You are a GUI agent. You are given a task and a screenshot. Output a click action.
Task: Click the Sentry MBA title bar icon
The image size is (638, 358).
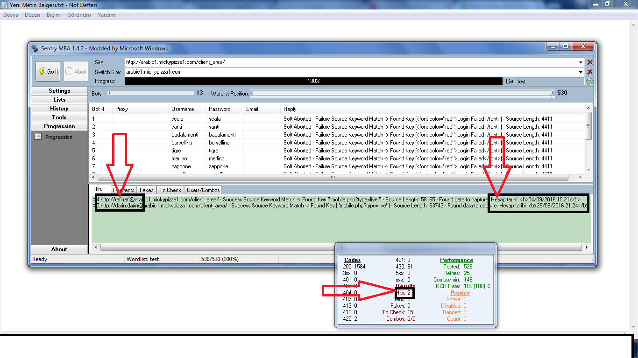coord(35,48)
